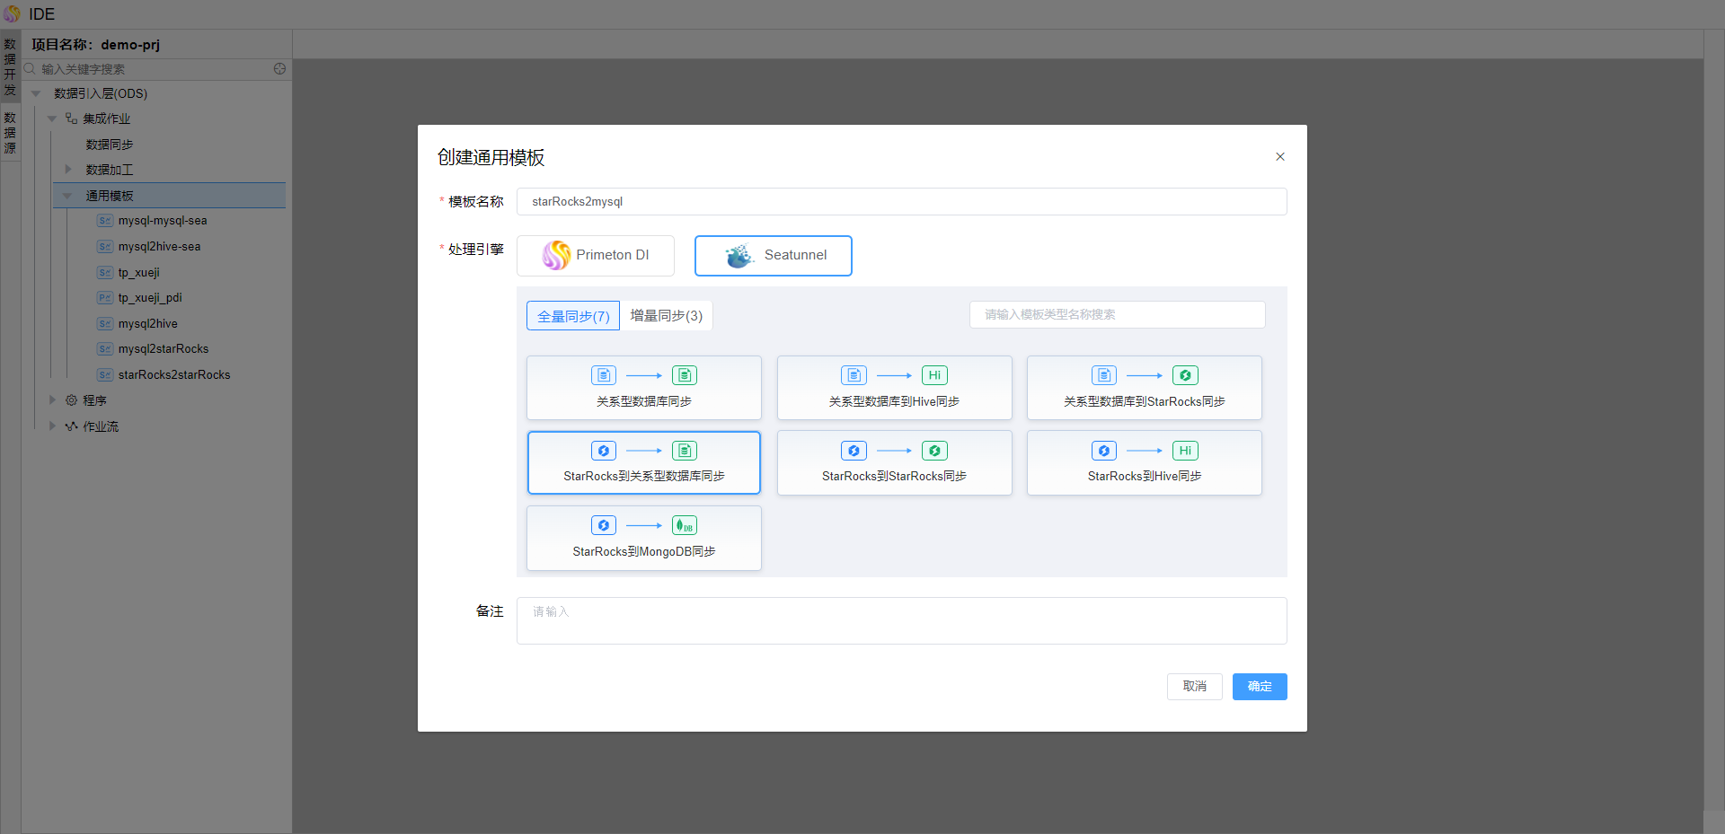The width and height of the screenshot is (1725, 834).
Task: Click the 取消 cancel button
Action: pos(1194,687)
